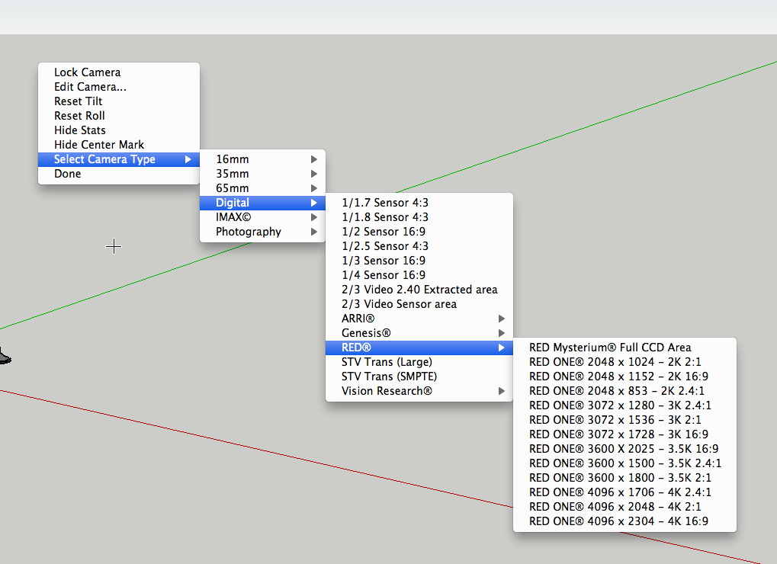Toggle Hide Center Mark option
This screenshot has height=564, width=777.
(99, 145)
